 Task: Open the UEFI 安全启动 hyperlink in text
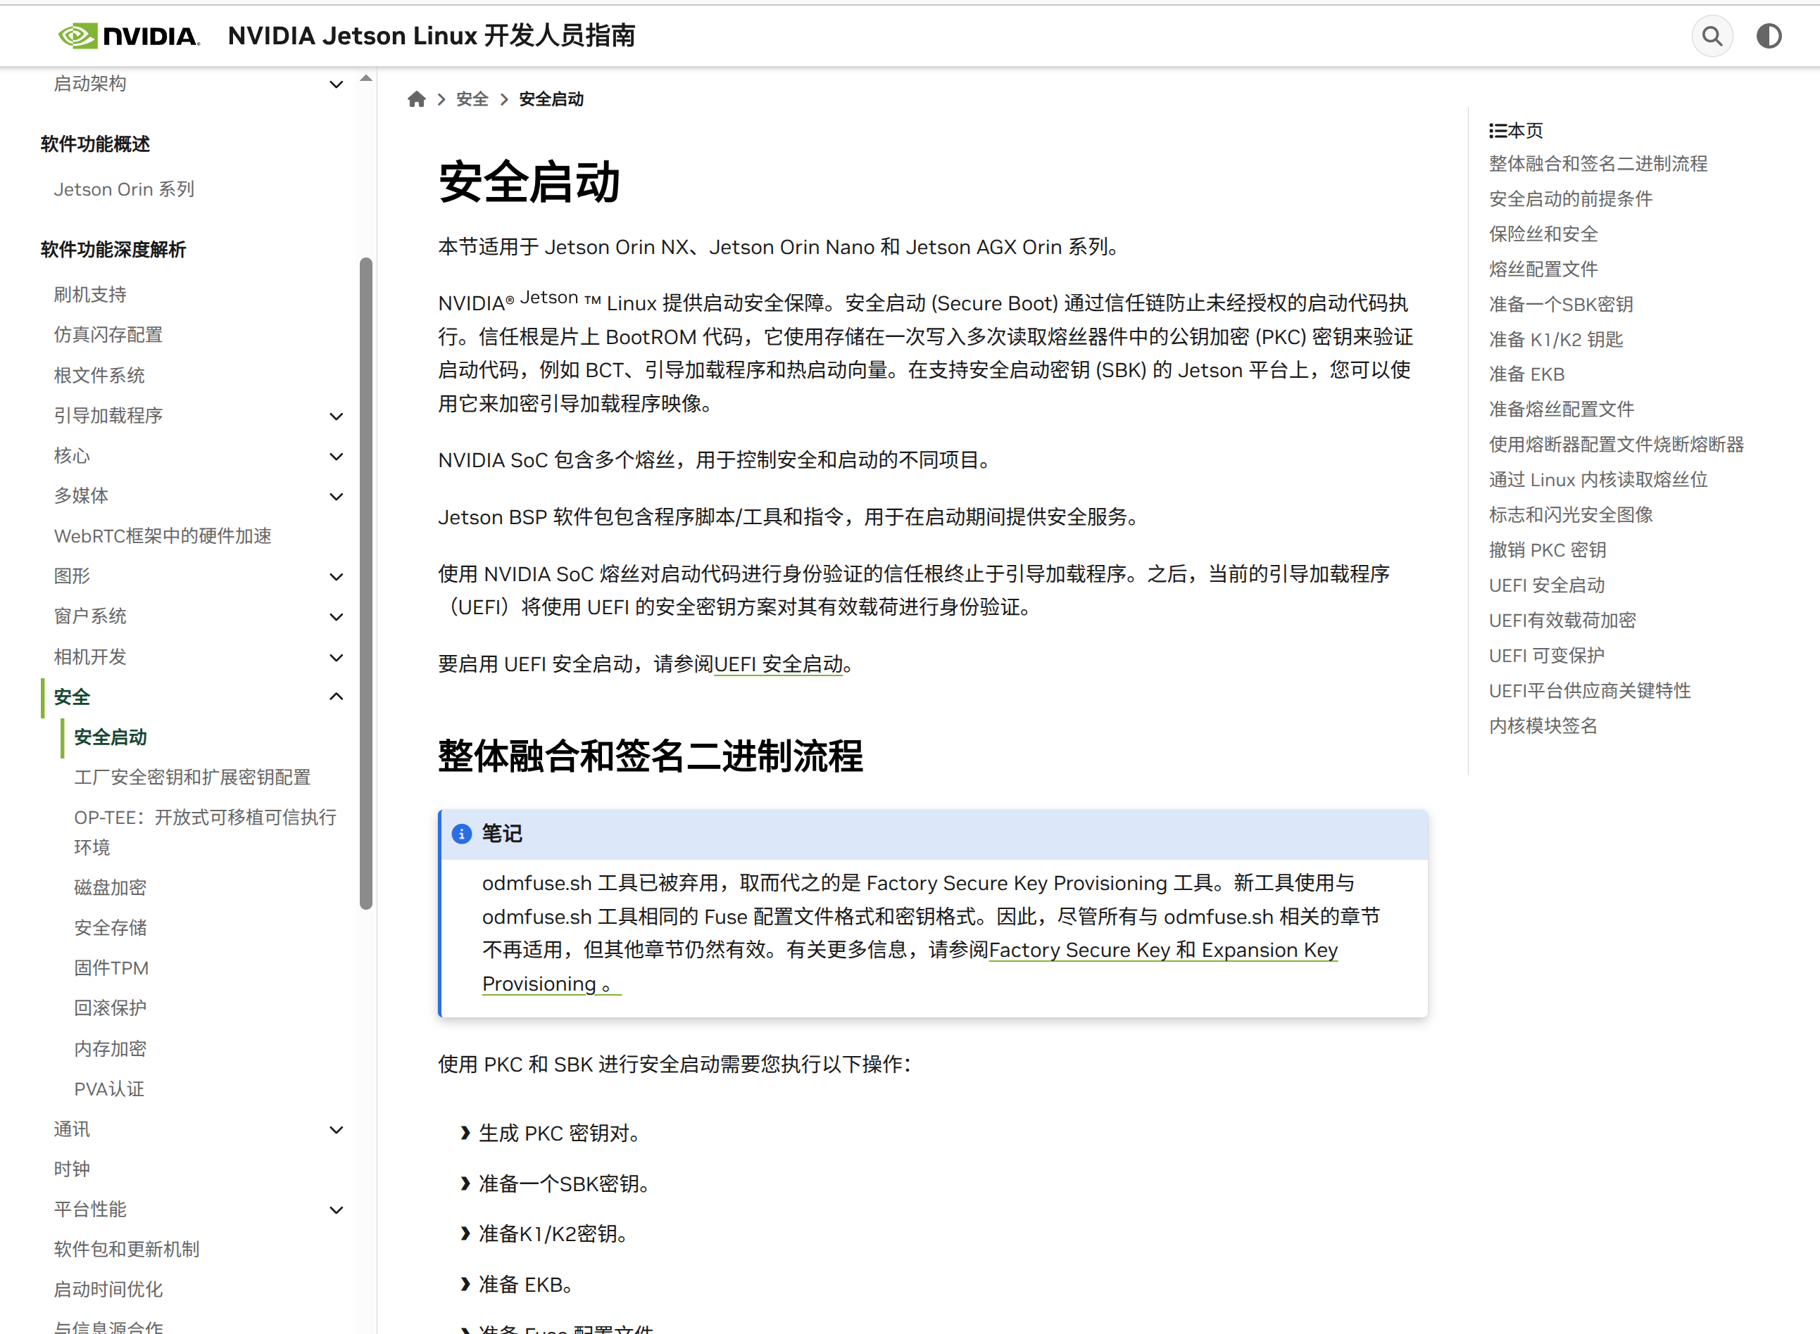(778, 663)
